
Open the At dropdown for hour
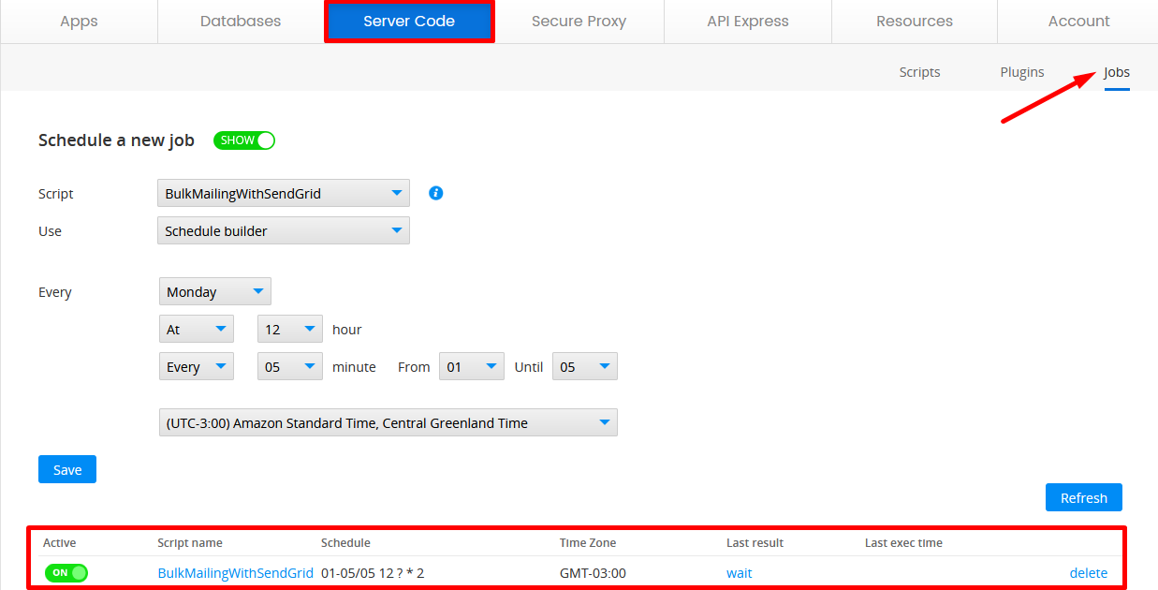pyautogui.click(x=197, y=329)
